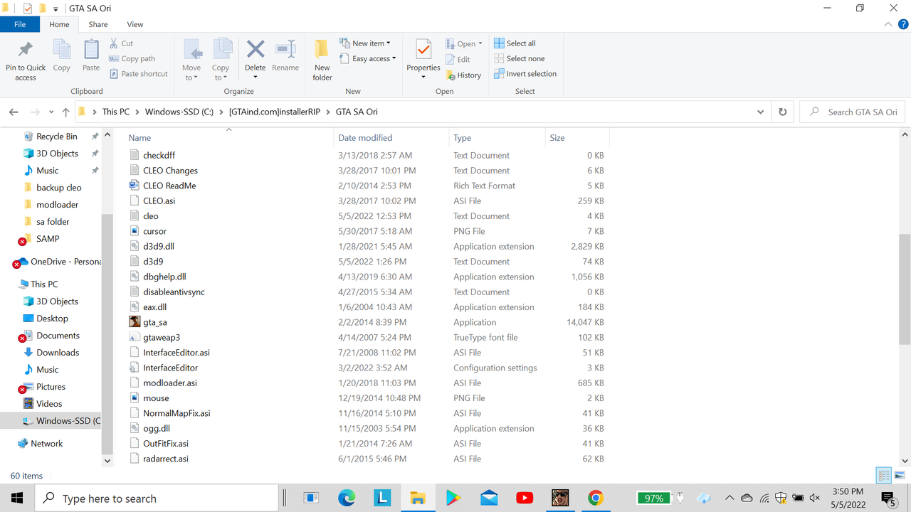Switch to Large icons view layout
Screen dimensions: 911x512
(900, 476)
